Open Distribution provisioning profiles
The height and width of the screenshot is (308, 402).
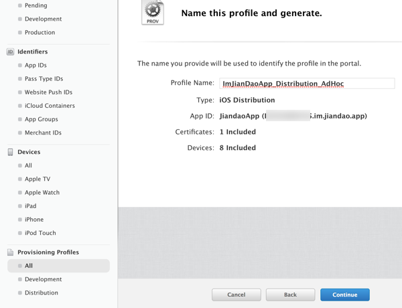pos(41,293)
